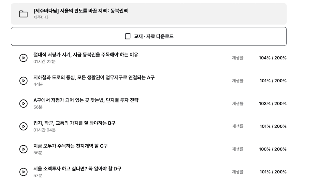Screen dimensions: 312x186
Task: Click the 100% / 200% rate on C구 row
Action: [x=273, y=149]
